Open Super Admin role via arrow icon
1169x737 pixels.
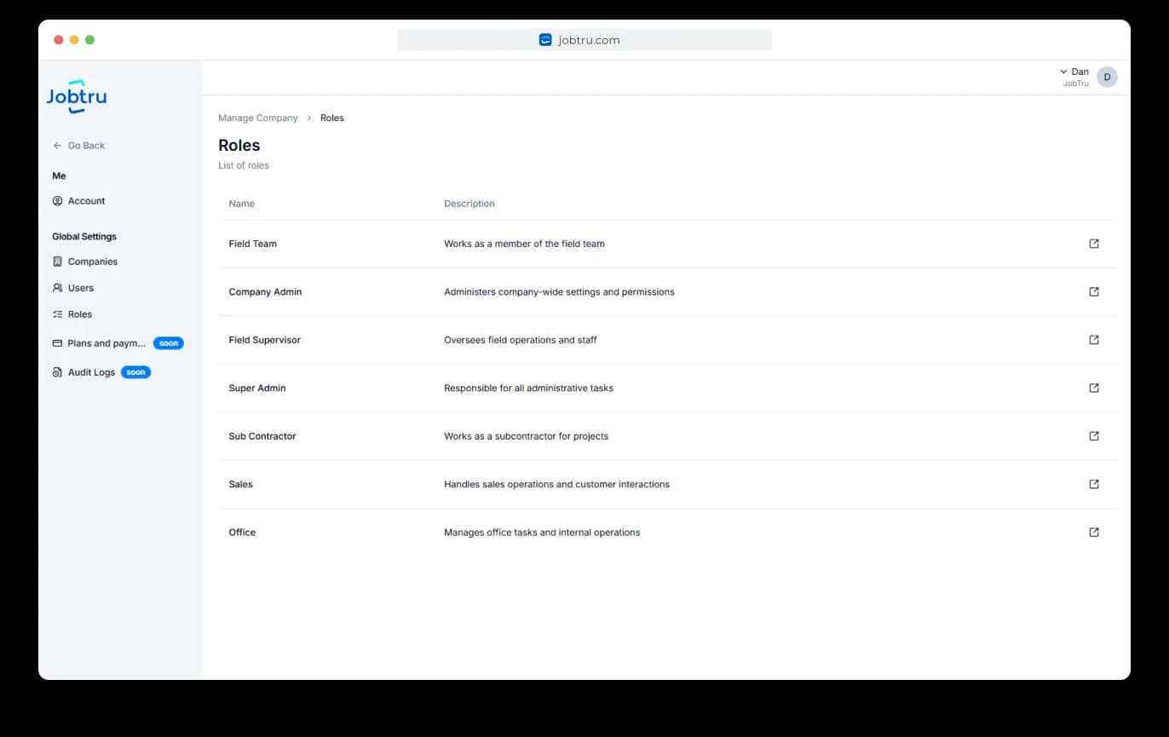tap(1094, 388)
